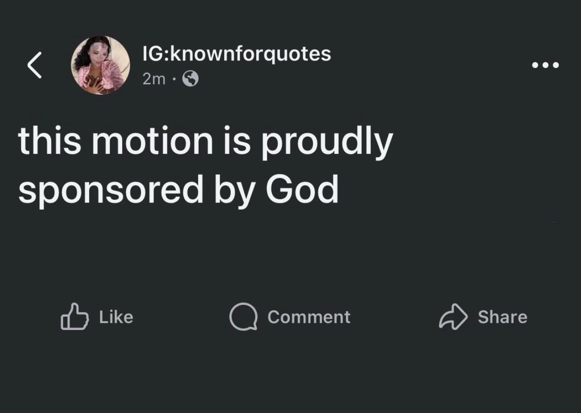The image size is (581, 413).
Task: Open the IG:knownforquotes profile name
Action: coord(236,54)
